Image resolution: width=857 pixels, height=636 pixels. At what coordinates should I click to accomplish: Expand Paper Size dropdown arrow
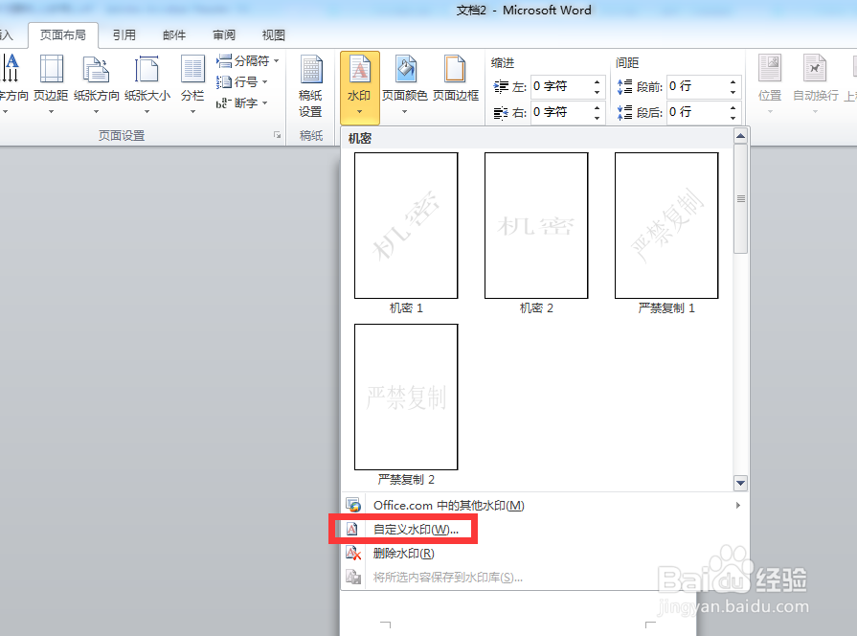click(147, 112)
